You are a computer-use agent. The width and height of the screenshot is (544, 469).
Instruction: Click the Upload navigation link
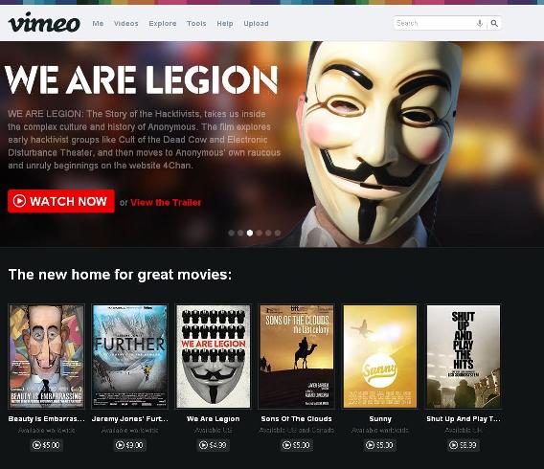click(x=256, y=23)
